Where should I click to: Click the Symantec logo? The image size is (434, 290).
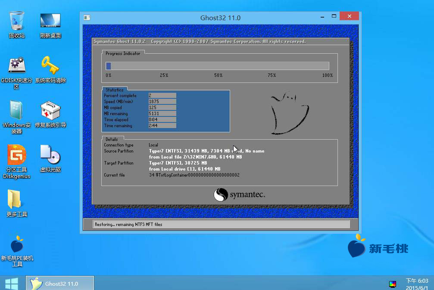point(239,195)
